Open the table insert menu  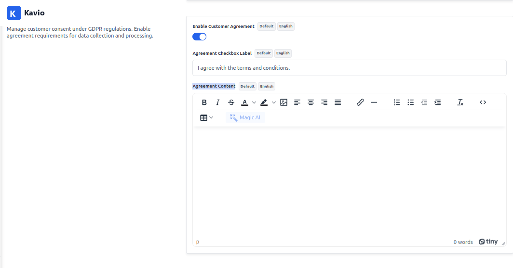click(206, 117)
